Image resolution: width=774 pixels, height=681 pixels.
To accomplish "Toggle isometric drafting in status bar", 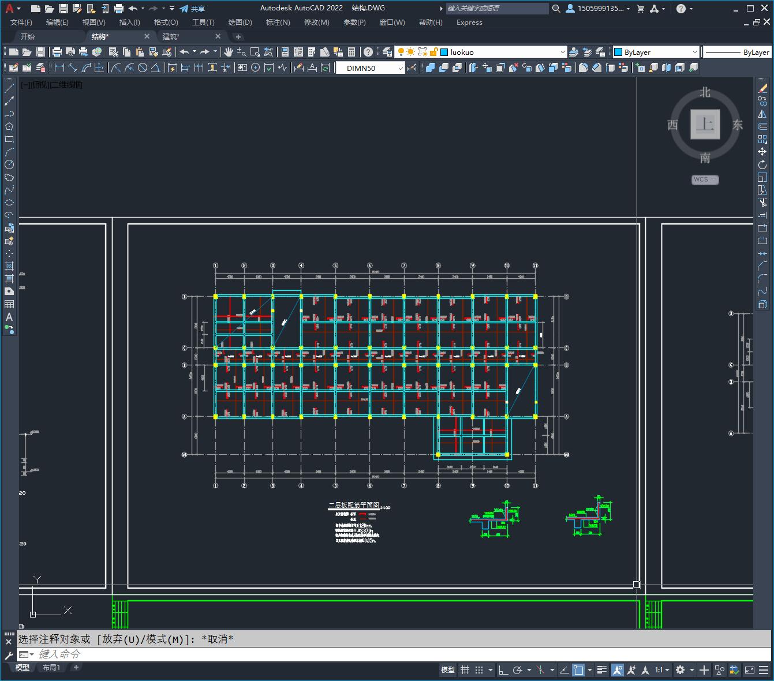I will click(x=540, y=670).
